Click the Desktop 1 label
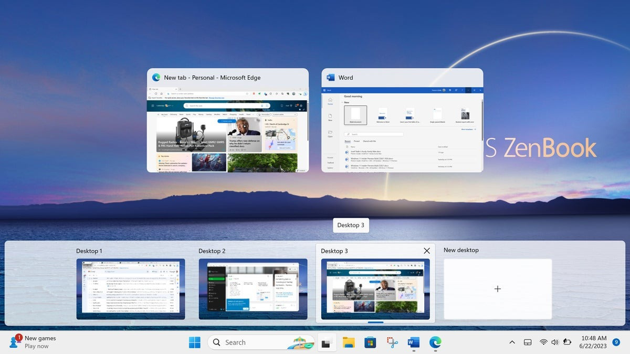 point(89,251)
